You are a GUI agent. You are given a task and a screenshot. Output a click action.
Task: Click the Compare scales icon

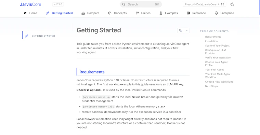pos(83,13)
